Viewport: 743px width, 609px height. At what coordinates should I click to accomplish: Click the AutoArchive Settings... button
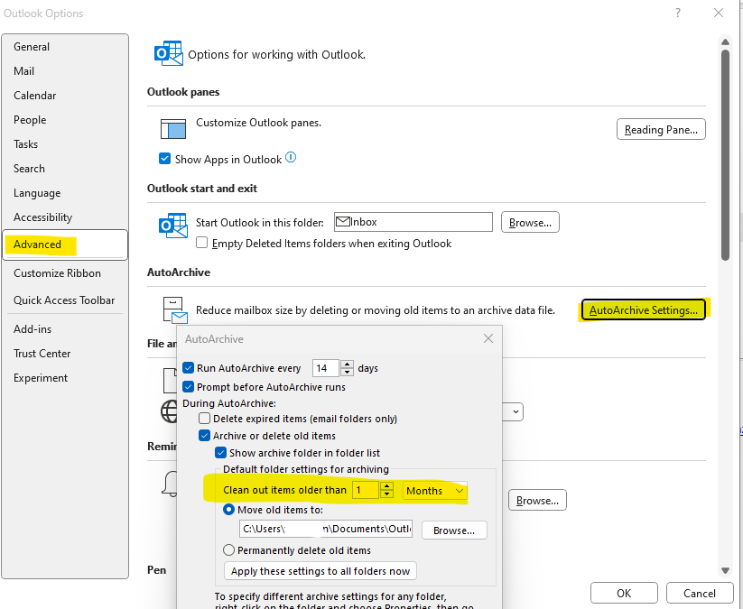click(x=643, y=309)
